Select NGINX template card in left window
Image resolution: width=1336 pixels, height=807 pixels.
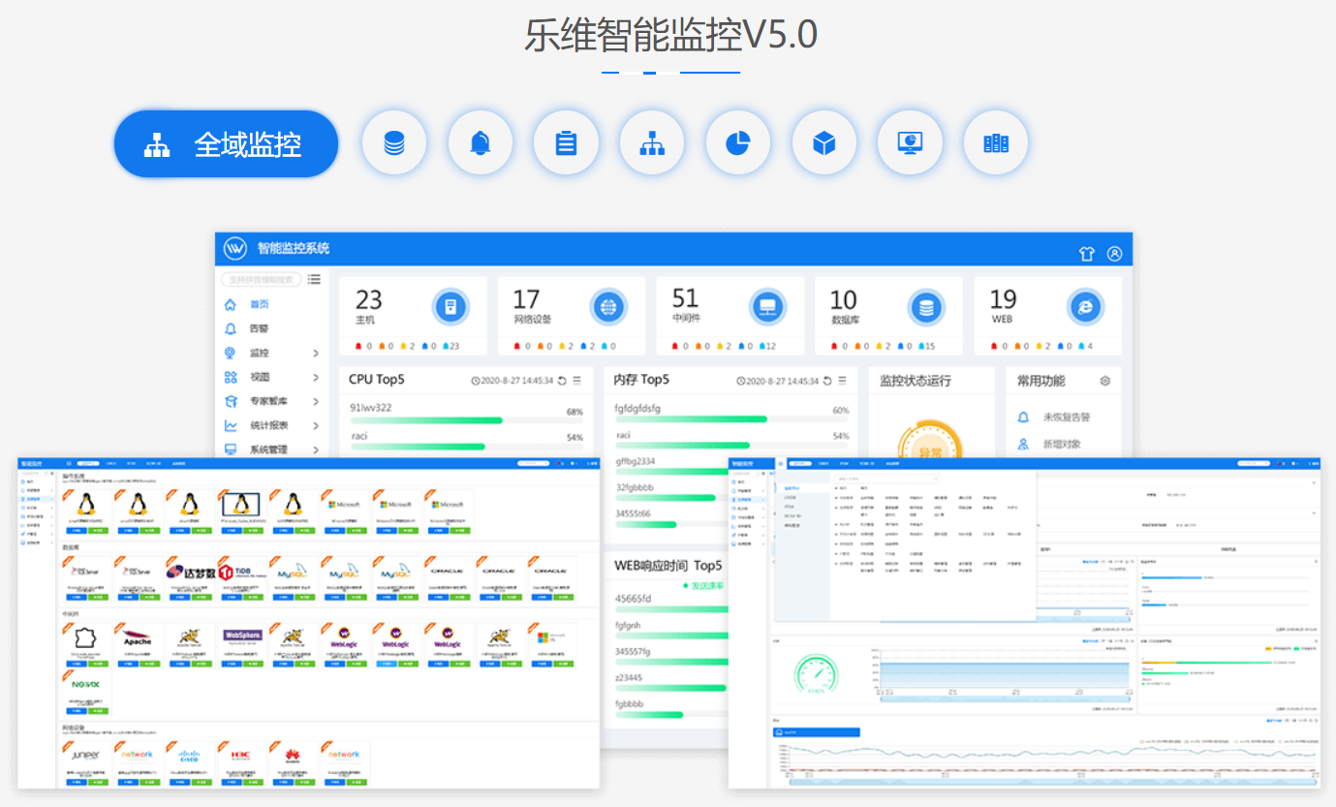tap(85, 693)
